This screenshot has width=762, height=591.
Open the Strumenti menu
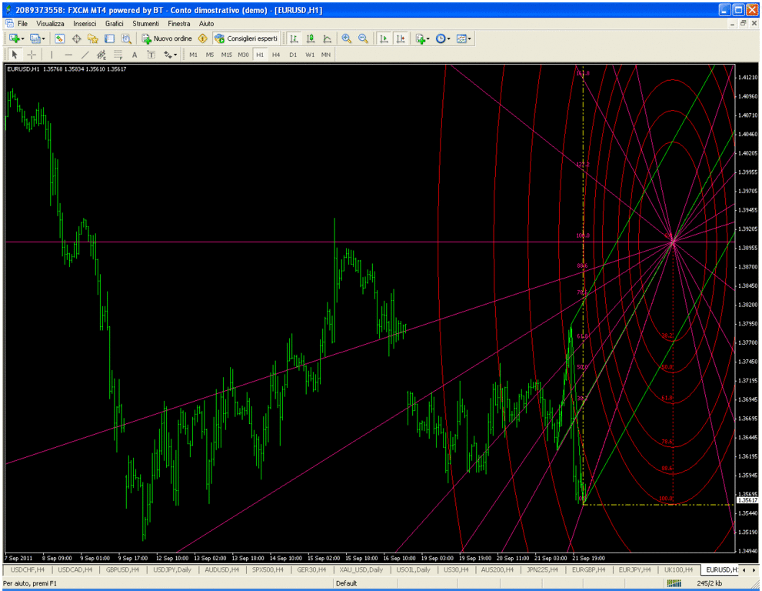(x=145, y=23)
